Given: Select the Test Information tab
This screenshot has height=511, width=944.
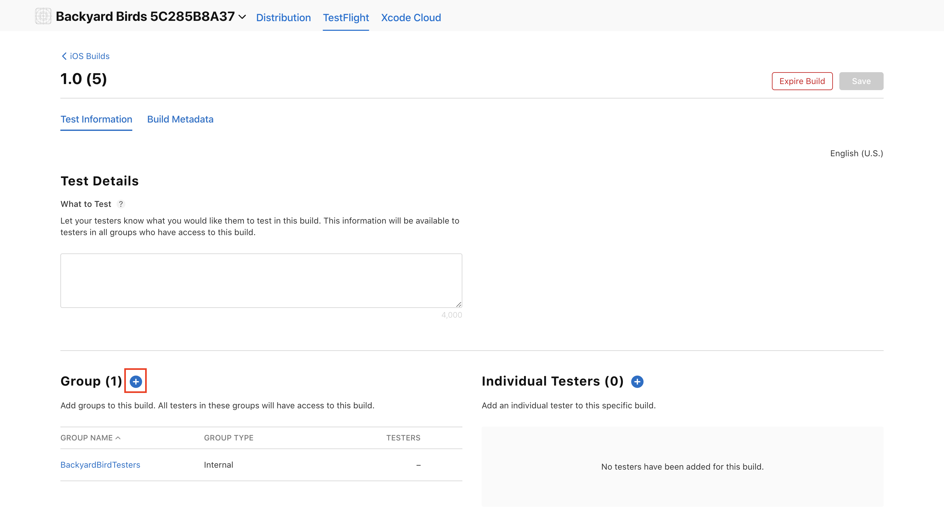Looking at the screenshot, I should coord(96,119).
